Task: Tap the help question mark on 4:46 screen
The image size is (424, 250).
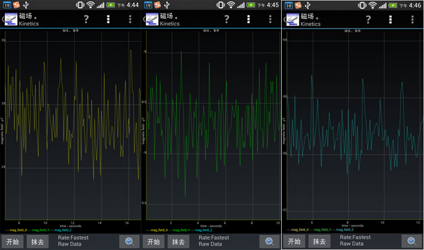Action: tap(368, 20)
